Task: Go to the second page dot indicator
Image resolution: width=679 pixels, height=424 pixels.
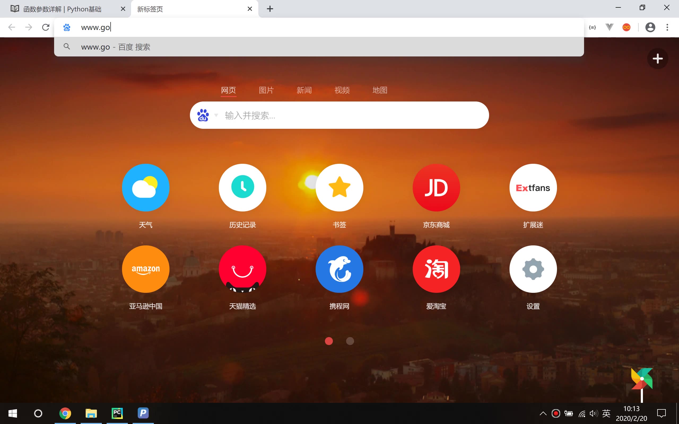Action: (350, 341)
